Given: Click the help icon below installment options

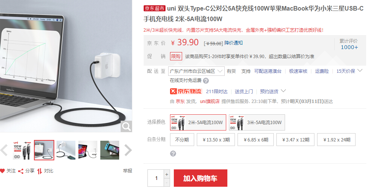Looking at the screenshot, I should point(173,154).
